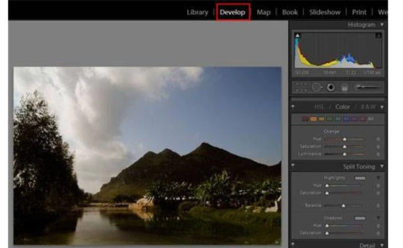Screen dimensions: 403x248
Task: Click the Orange Hue value field
Action: (378, 139)
